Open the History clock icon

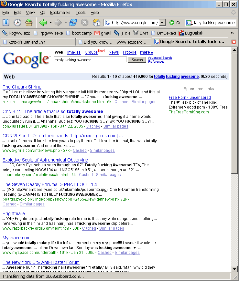[x=17, y=23]
